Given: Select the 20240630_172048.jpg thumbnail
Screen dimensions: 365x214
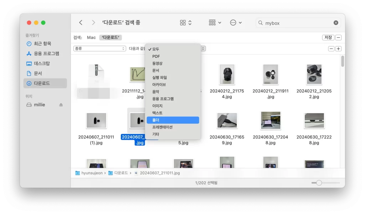Looking at the screenshot, I should pyautogui.click(x=271, y=121).
